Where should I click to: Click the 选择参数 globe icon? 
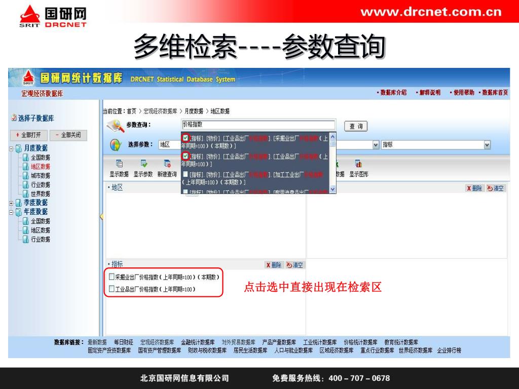pyautogui.click(x=116, y=145)
